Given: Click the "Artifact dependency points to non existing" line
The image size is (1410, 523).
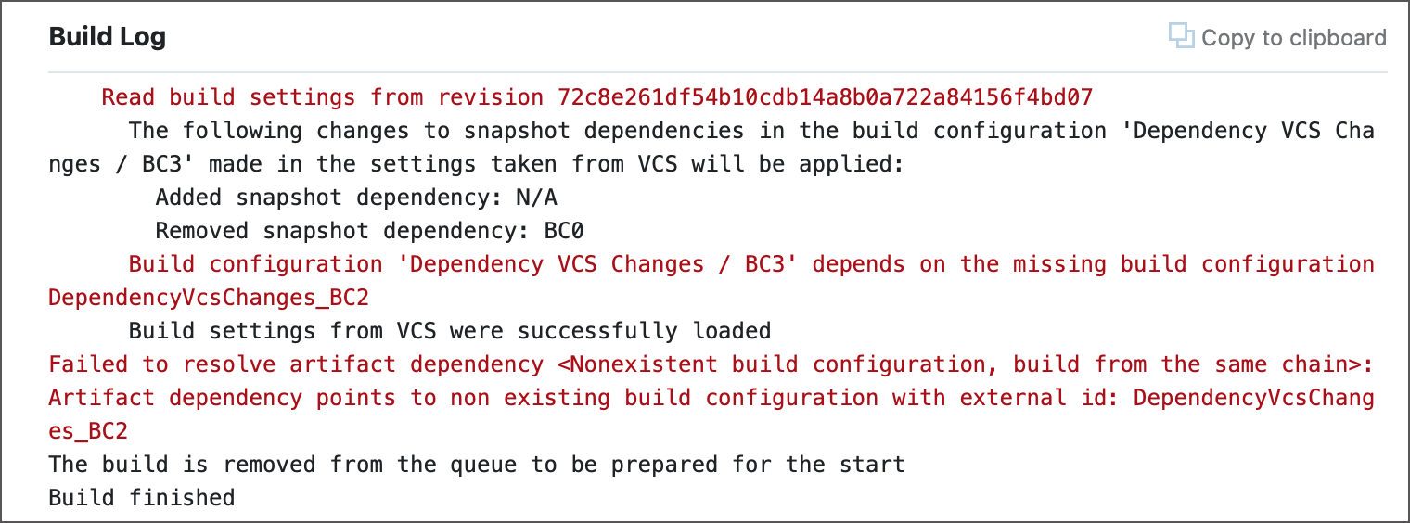Looking at the screenshot, I should (464, 398).
